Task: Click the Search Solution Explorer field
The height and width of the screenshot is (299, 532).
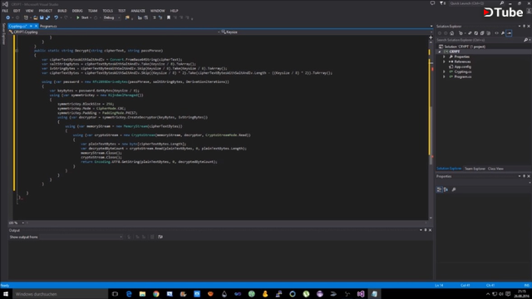Action: tap(480, 40)
